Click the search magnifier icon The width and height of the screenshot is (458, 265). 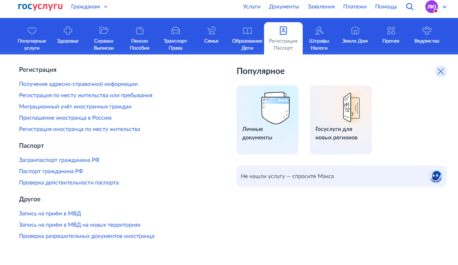[x=410, y=6]
